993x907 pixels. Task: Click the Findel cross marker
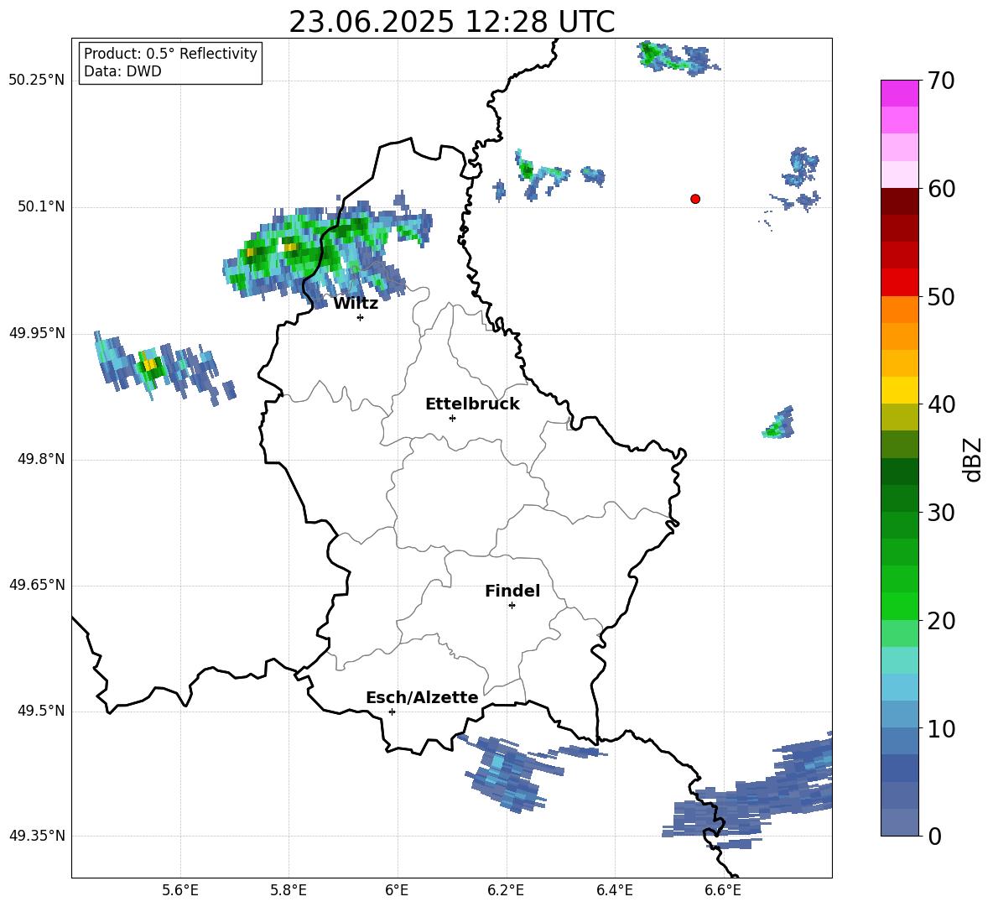click(x=512, y=606)
